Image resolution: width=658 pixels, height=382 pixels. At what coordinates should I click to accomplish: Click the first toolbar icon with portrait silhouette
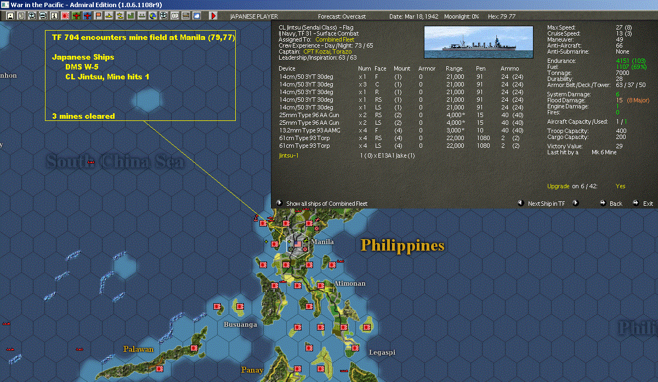click(x=10, y=16)
